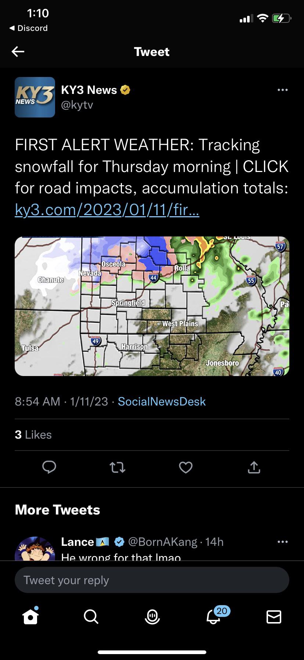This screenshot has height=660, width=304.
Task: Open the three-dot menu on KY3 tweet
Action: point(283,90)
